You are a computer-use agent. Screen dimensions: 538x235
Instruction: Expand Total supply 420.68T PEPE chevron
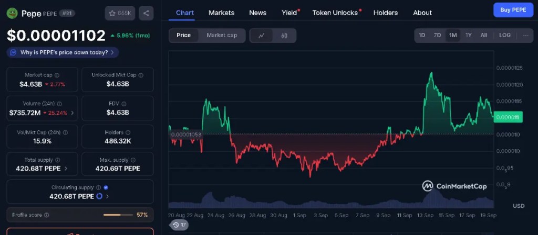tap(66, 169)
